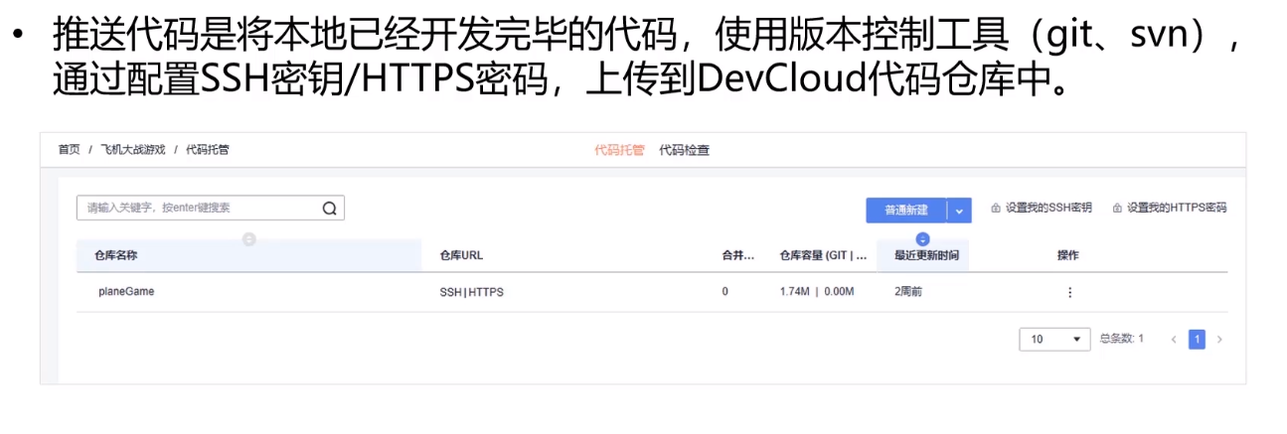Switch to the 代码检查 tab

pos(685,151)
